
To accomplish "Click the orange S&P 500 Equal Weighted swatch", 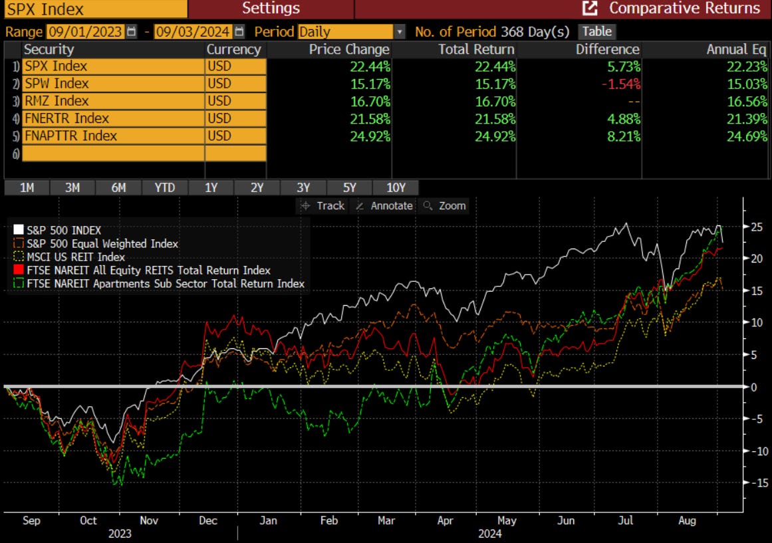I will [x=18, y=243].
